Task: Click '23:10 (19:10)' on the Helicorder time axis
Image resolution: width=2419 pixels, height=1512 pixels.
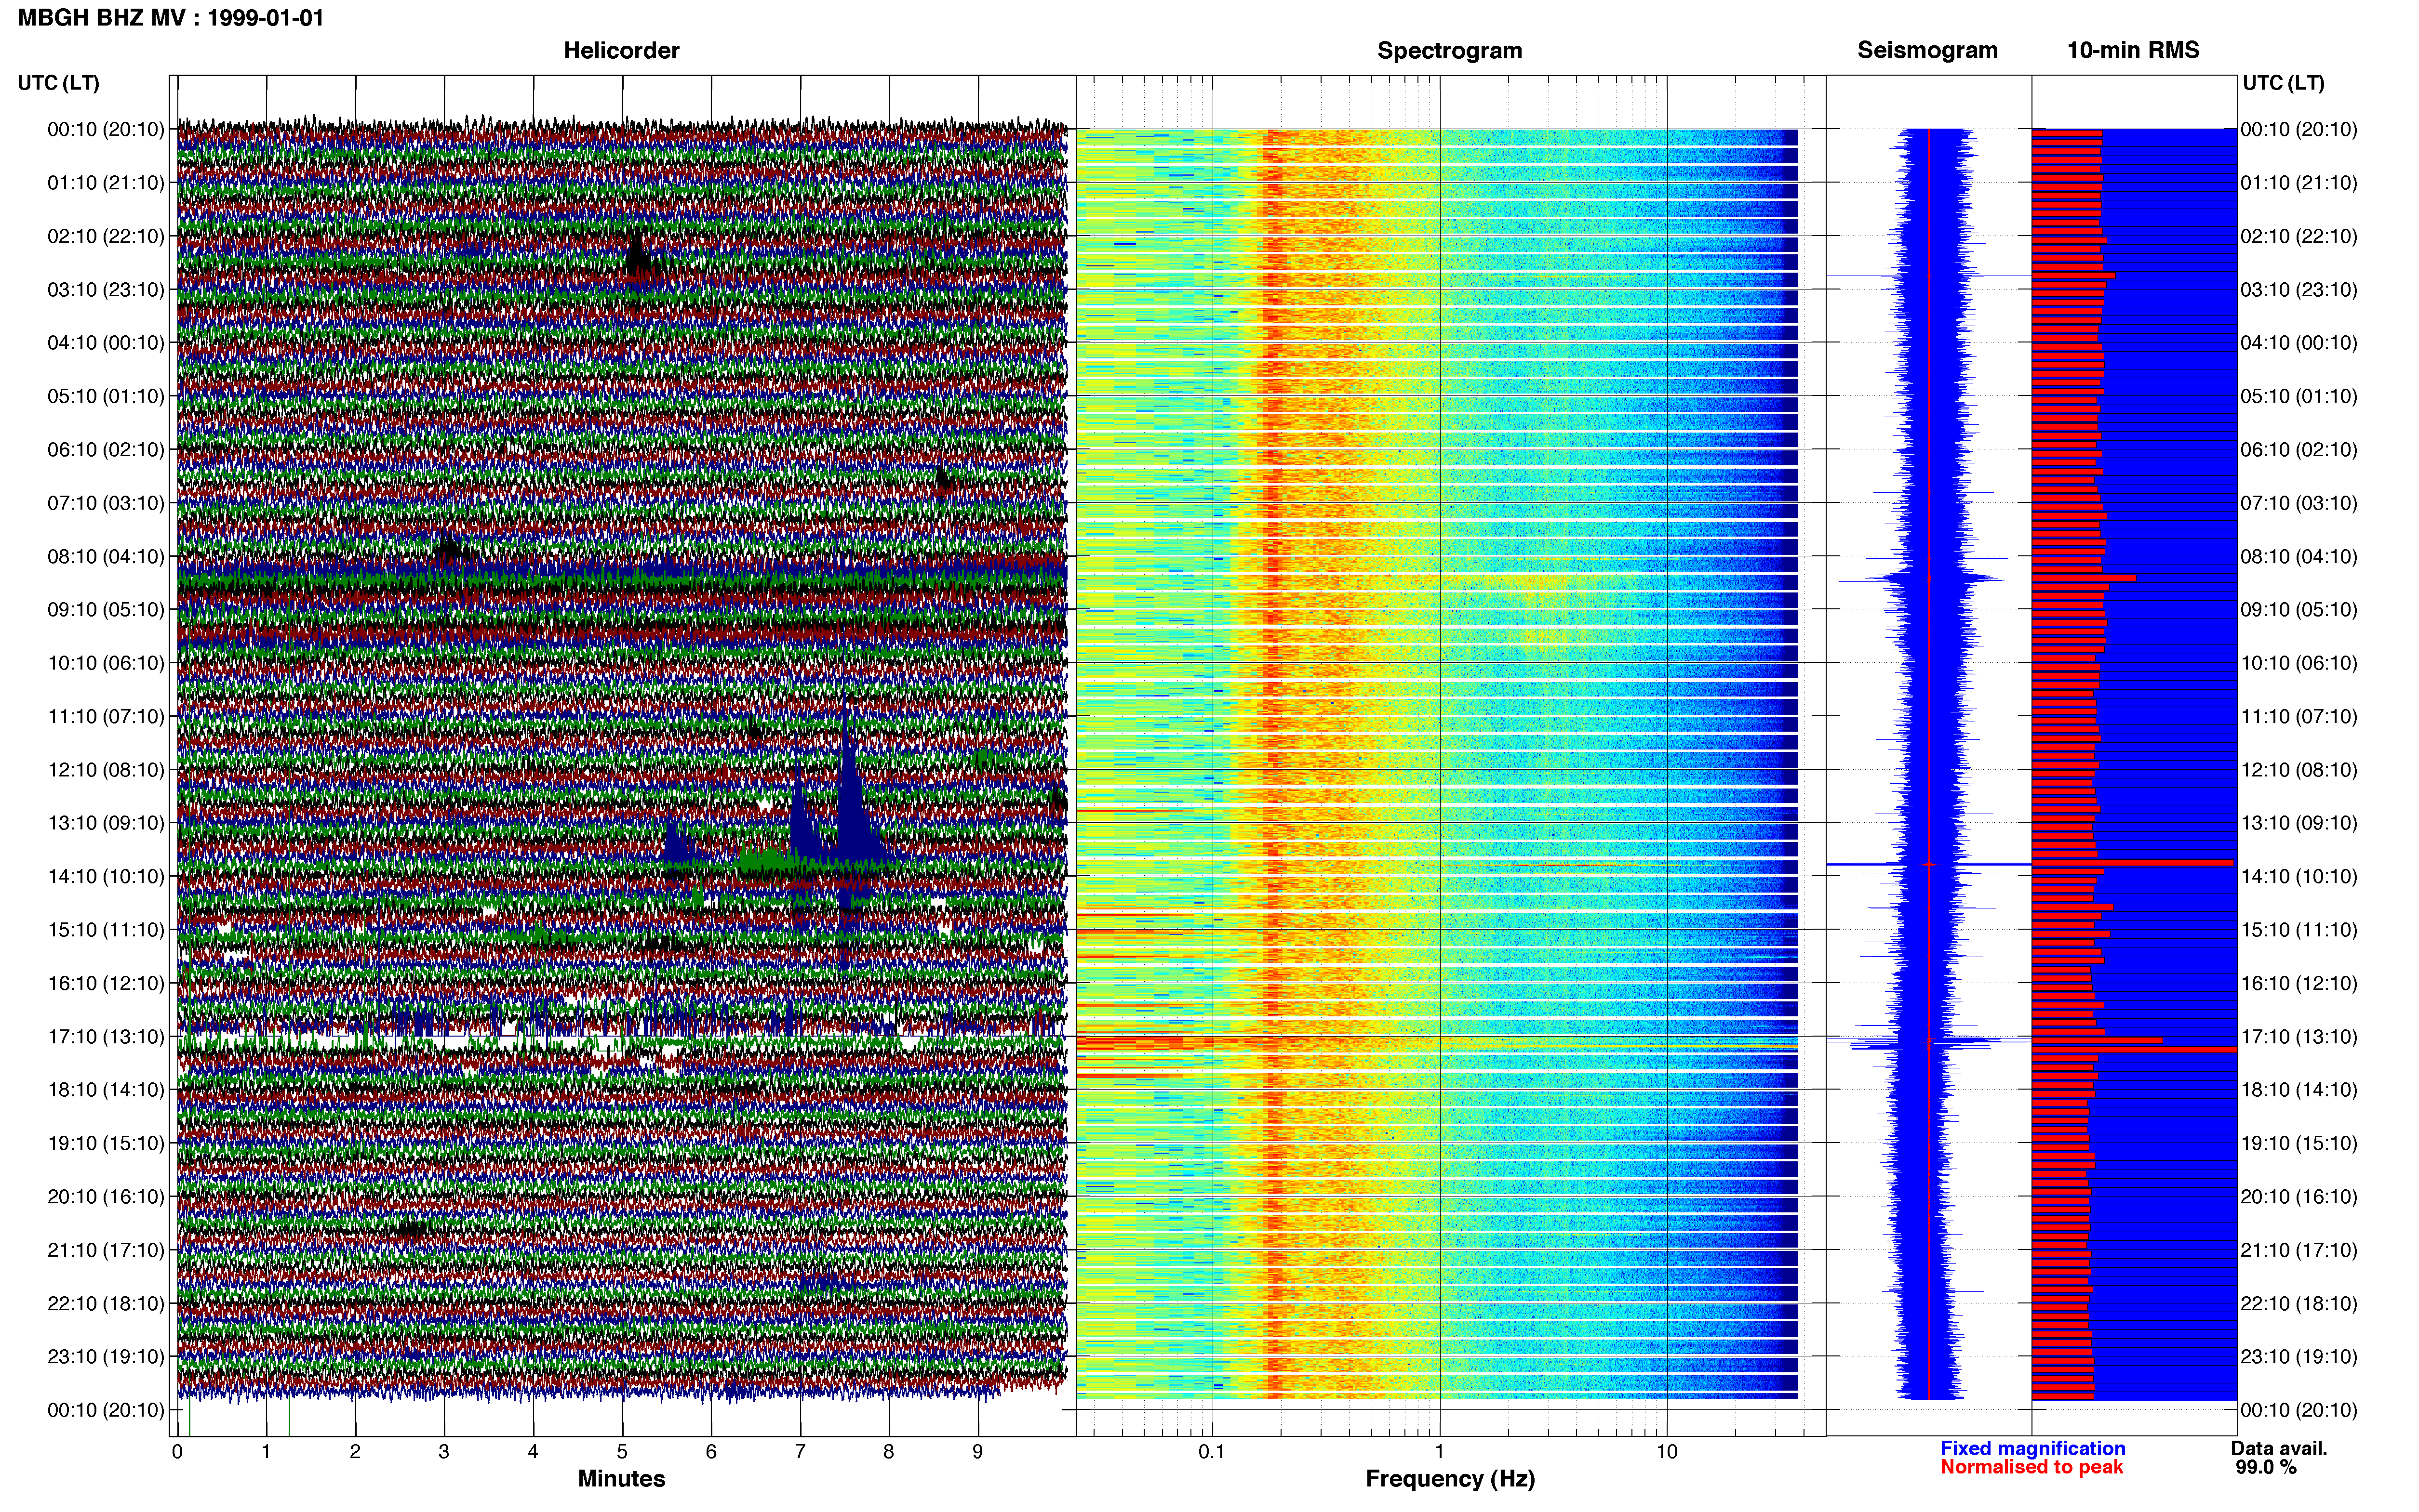Action: click(x=106, y=1357)
